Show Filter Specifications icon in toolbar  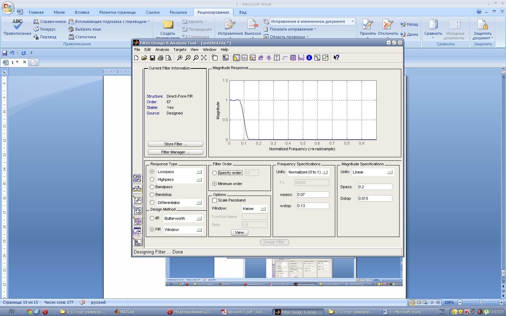(x=226, y=58)
